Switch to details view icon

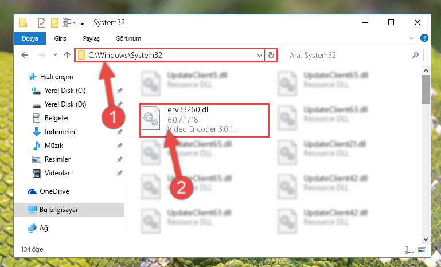[409, 250]
